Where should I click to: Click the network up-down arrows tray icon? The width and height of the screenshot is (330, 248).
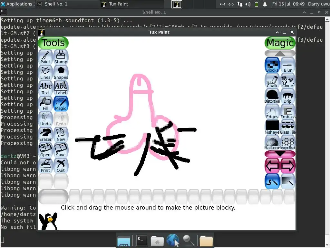click(239, 4)
